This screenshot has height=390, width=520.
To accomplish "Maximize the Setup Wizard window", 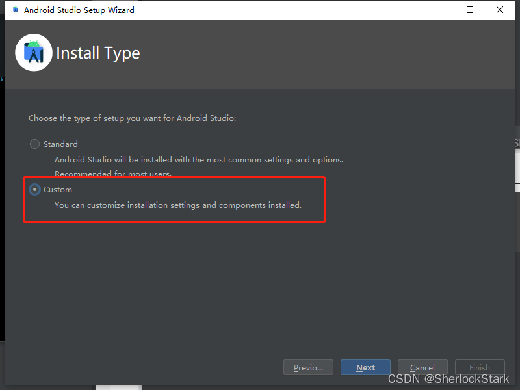I will tap(469, 10).
